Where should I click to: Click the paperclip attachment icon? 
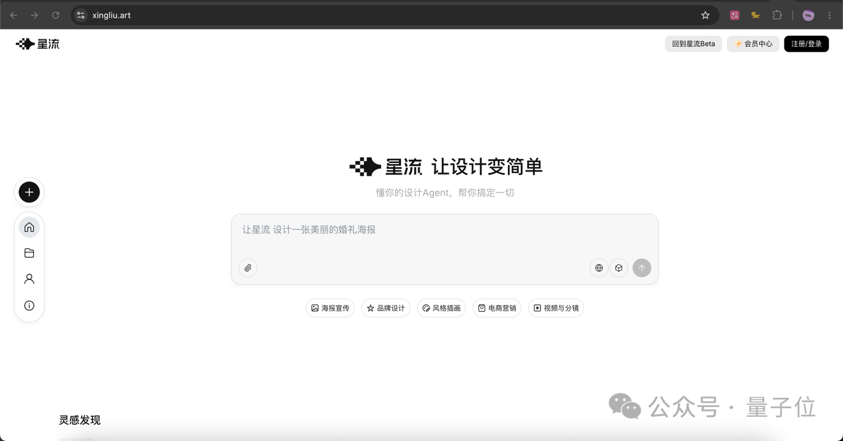pos(248,268)
